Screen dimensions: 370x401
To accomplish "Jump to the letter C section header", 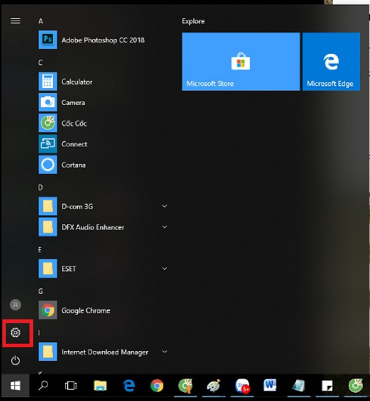I will [41, 63].
